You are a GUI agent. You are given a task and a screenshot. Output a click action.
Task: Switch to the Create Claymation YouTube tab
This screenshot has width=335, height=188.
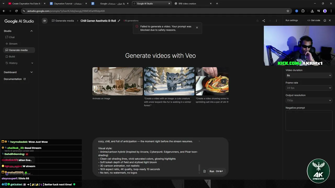coord(26,4)
